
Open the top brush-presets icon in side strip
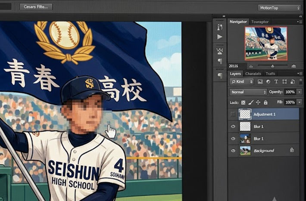point(220,28)
